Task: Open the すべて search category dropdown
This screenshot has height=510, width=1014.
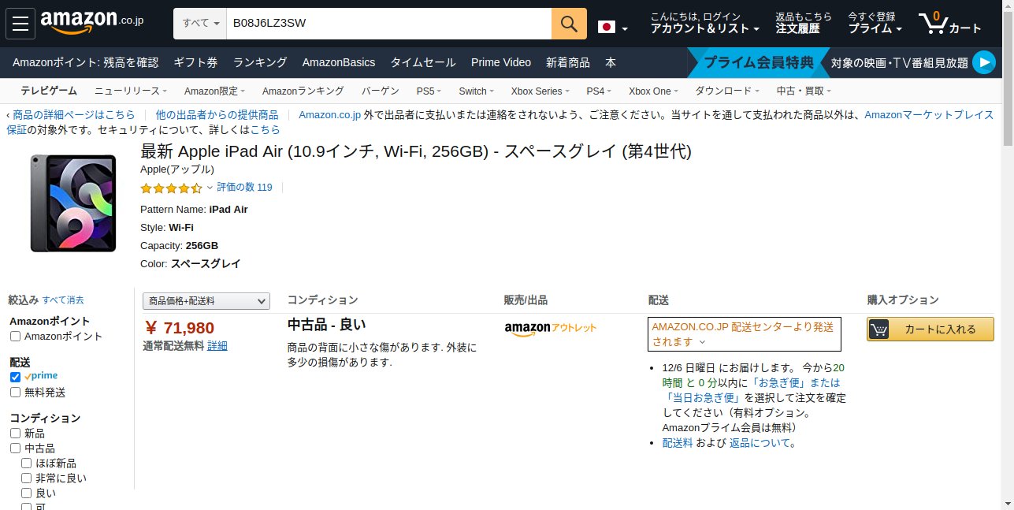Action: click(x=200, y=24)
